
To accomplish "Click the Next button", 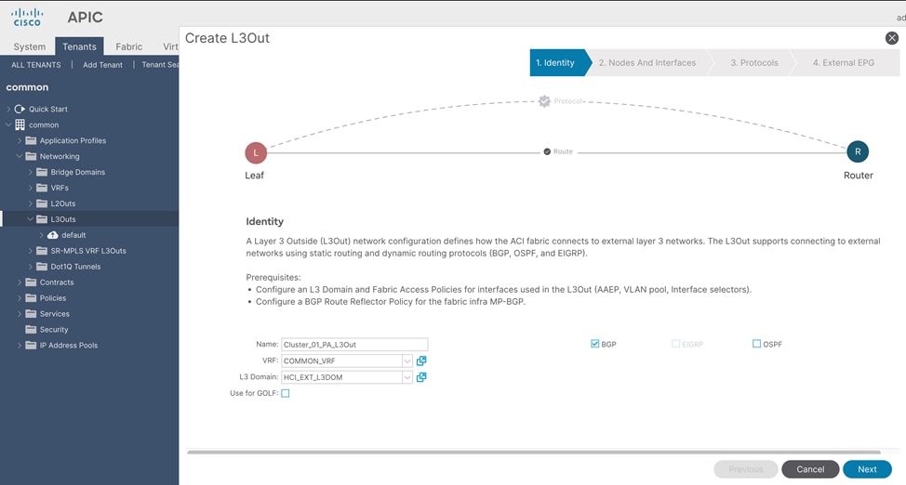I will click(867, 469).
